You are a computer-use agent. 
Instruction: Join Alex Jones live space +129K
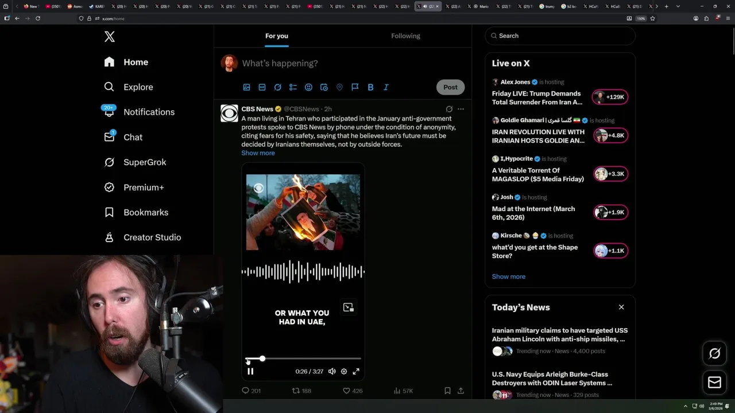click(x=610, y=97)
